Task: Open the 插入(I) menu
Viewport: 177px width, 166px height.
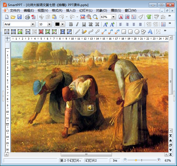Action: click(x=71, y=11)
